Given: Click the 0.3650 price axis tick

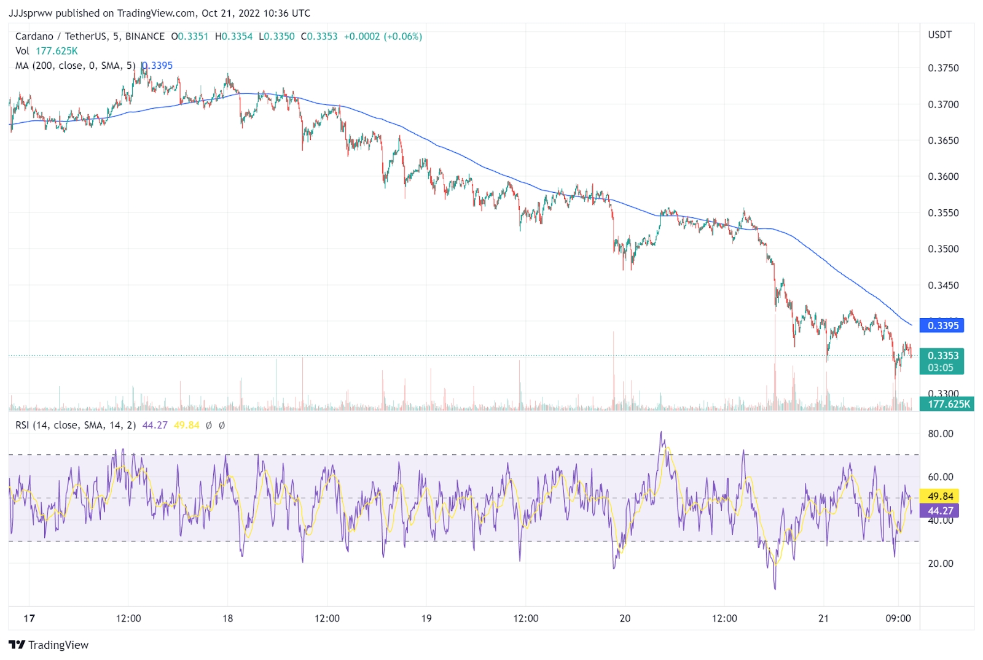Looking at the screenshot, I should pyautogui.click(x=943, y=141).
